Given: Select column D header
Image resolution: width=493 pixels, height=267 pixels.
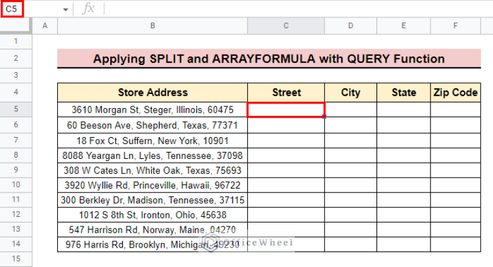Looking at the screenshot, I should click(x=351, y=26).
